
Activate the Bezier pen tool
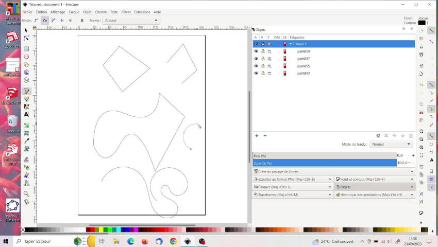tap(26, 91)
